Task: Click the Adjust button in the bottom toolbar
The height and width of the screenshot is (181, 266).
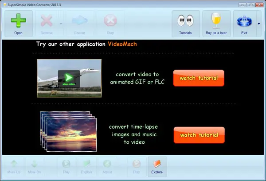Action: [x=107, y=167]
